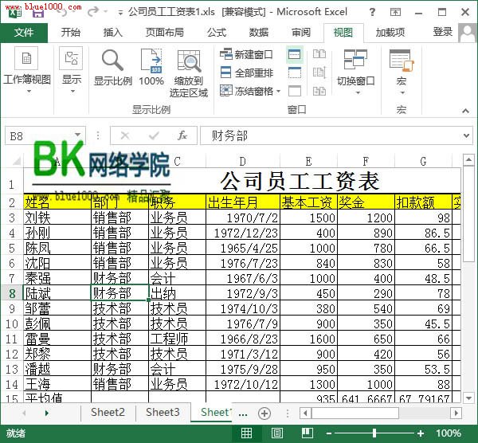Expand the formula bar with the chevron
Image resolution: width=478 pixels, height=443 pixels.
coord(466,135)
